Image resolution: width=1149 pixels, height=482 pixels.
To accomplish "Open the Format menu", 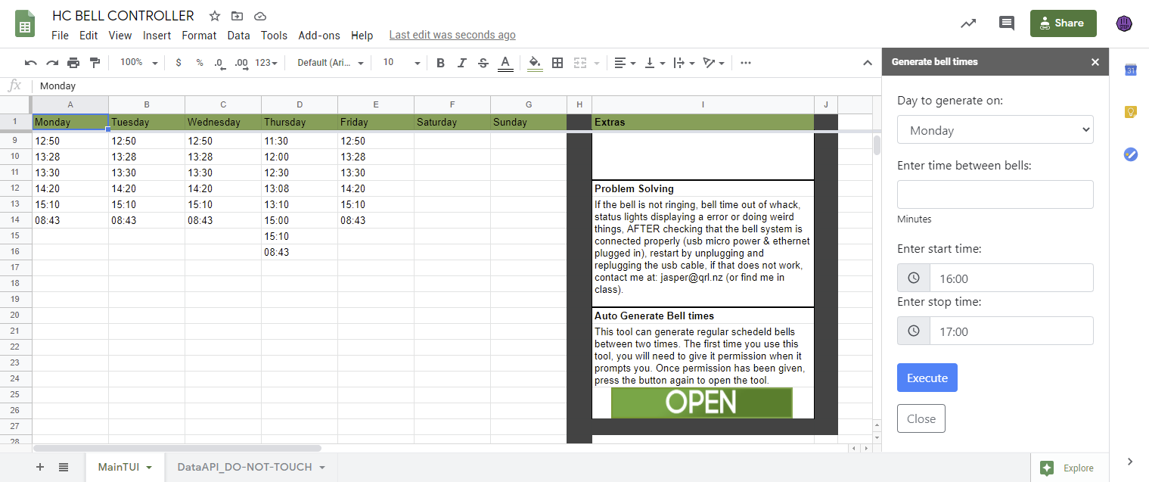I will tap(199, 35).
